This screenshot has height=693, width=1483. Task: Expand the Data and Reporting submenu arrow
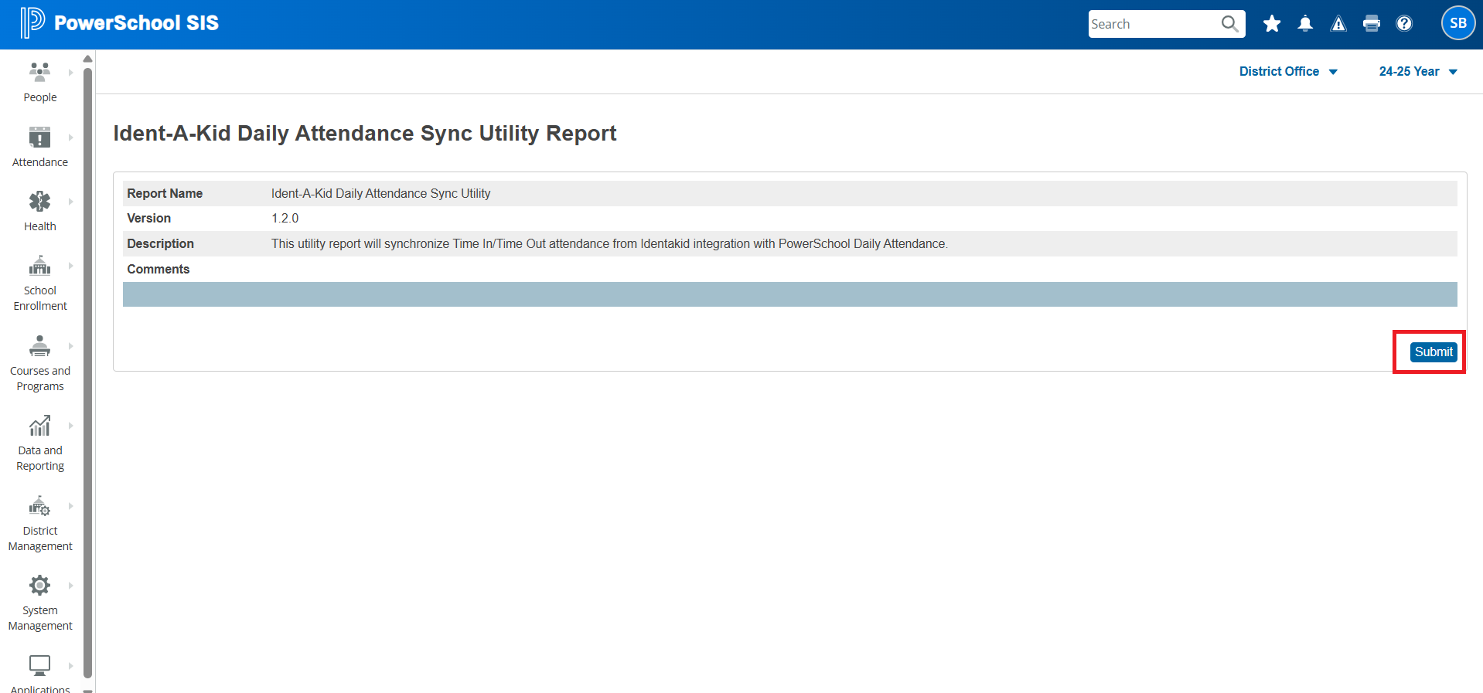click(x=70, y=426)
